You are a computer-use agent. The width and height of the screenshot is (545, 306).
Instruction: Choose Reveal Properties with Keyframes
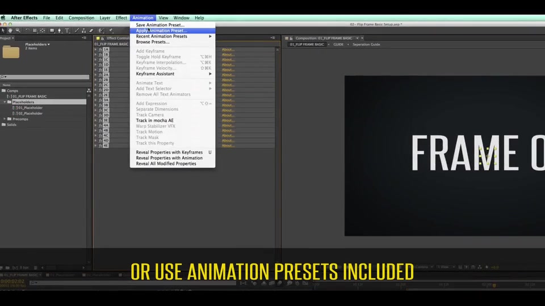173,152
